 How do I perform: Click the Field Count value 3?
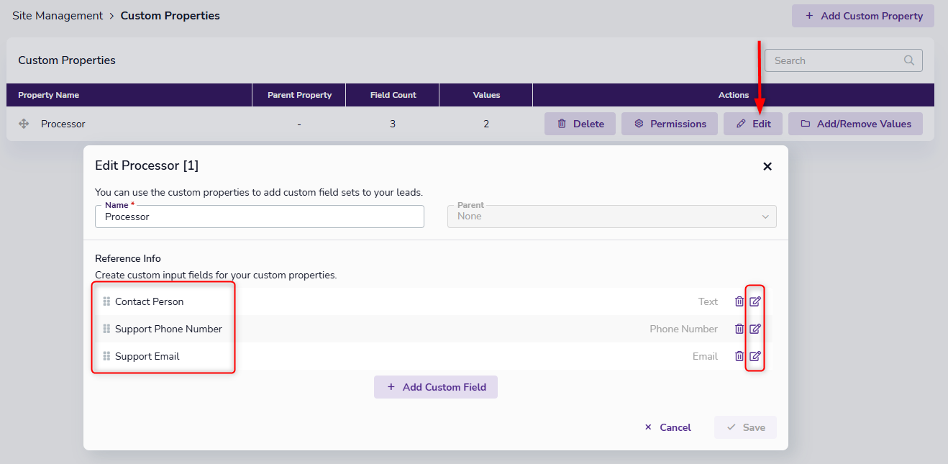click(393, 124)
